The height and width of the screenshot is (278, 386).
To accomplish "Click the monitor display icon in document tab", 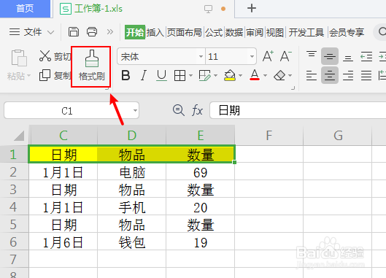I will pyautogui.click(x=208, y=9).
